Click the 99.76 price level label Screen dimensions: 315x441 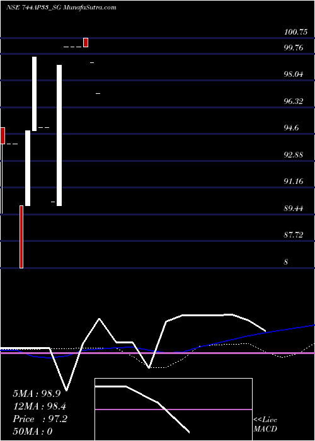(x=294, y=48)
